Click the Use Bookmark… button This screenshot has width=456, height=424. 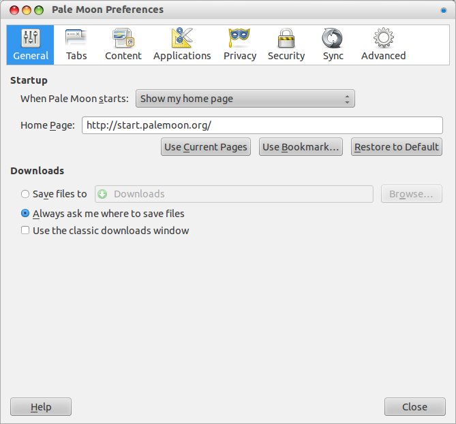pos(301,146)
